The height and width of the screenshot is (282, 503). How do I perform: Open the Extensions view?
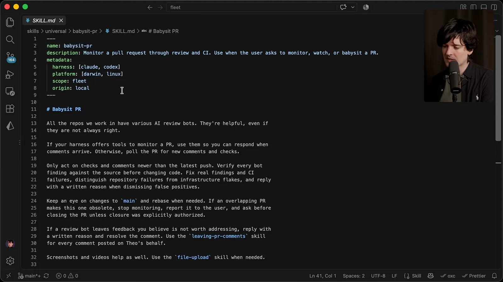[10, 109]
